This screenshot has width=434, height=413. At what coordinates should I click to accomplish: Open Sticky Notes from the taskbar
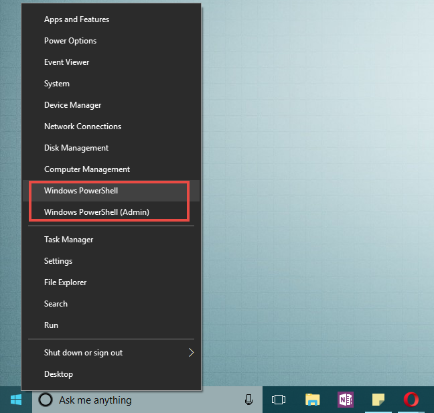click(378, 400)
